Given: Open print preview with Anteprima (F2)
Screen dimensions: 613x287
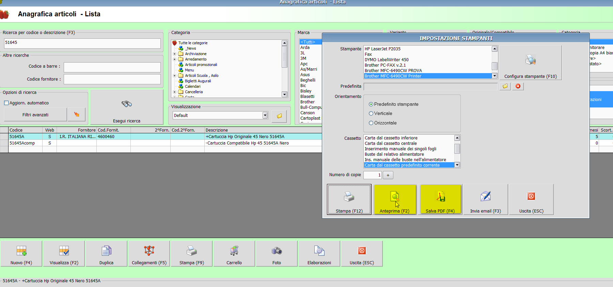Looking at the screenshot, I should tap(395, 200).
